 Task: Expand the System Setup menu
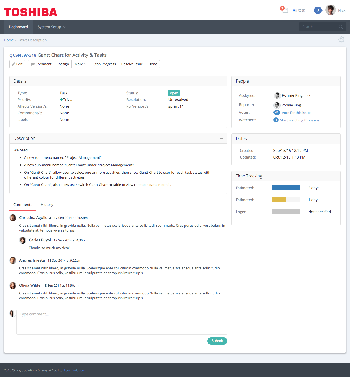pyautogui.click(x=51, y=27)
